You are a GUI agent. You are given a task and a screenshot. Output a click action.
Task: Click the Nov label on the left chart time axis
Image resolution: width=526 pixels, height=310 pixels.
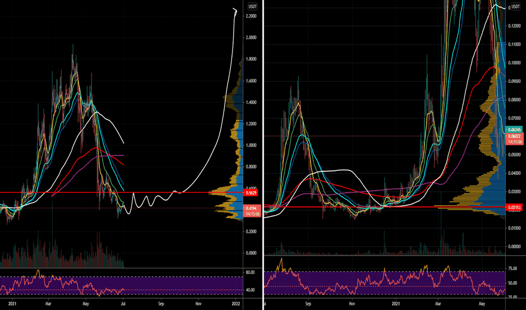[x=199, y=304]
